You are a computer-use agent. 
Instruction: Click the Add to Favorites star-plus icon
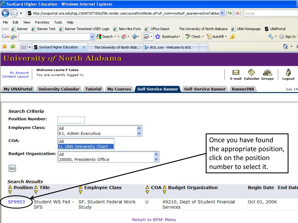pos(13,46)
